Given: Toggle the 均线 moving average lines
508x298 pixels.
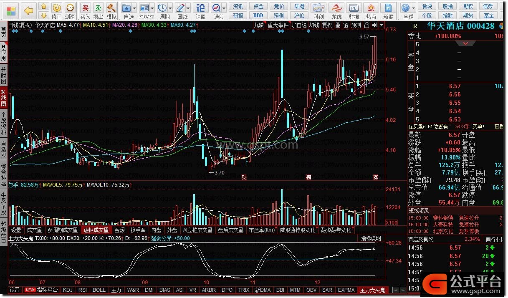Looking at the screenshot, I should point(314,25).
